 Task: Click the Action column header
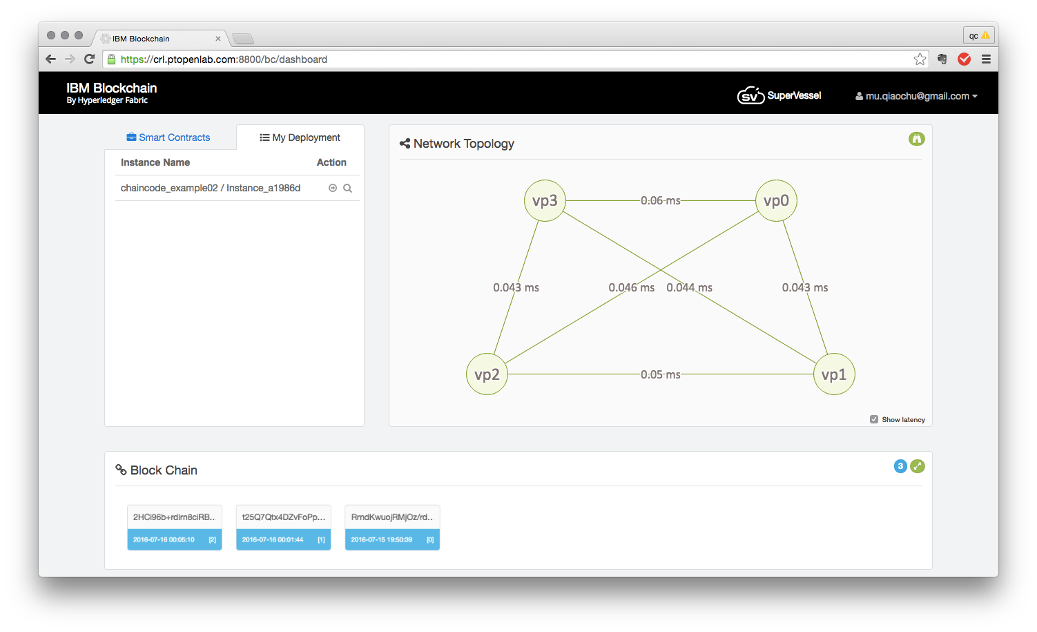(331, 162)
